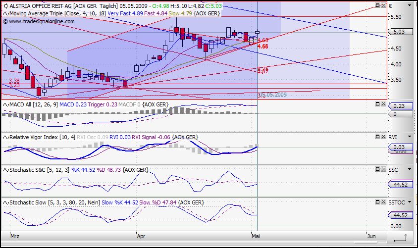Click the Moving Average Triple indicator icon

tap(6, 13)
